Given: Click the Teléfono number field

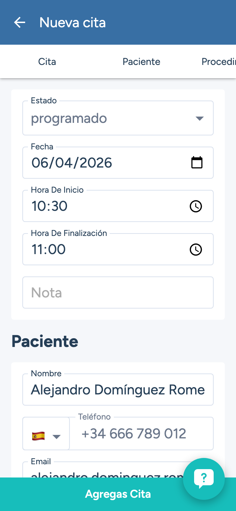Looking at the screenshot, I should pos(141,434).
